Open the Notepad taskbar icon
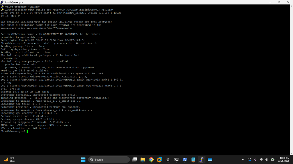The image size is (293, 164). [x=193, y=159]
